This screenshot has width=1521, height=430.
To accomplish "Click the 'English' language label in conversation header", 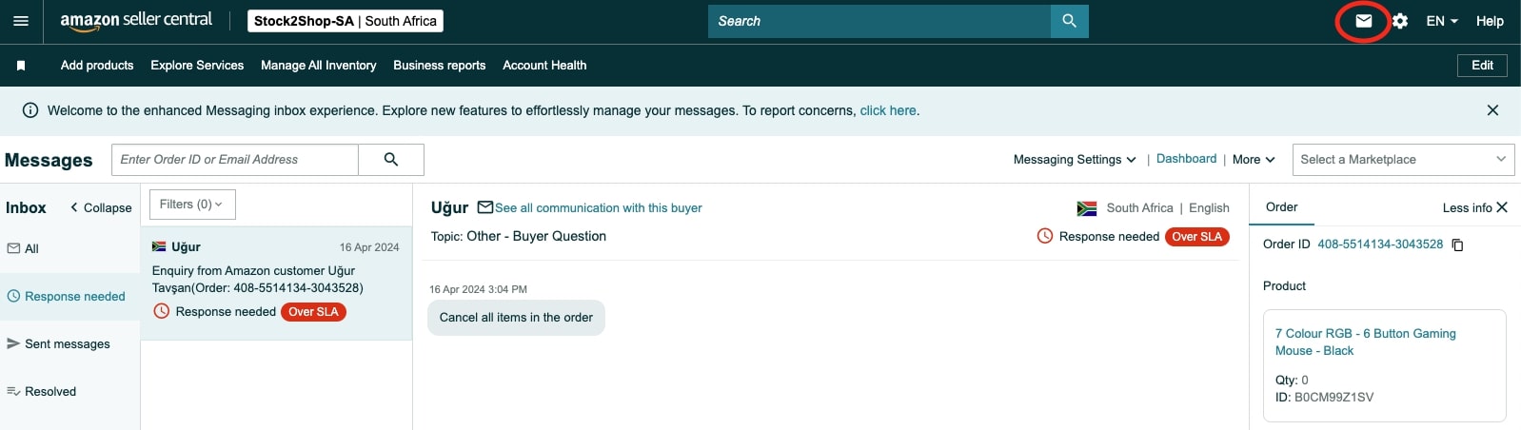I will click(1209, 208).
